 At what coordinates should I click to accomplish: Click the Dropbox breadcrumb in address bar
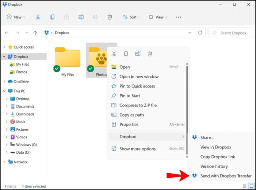(62, 33)
